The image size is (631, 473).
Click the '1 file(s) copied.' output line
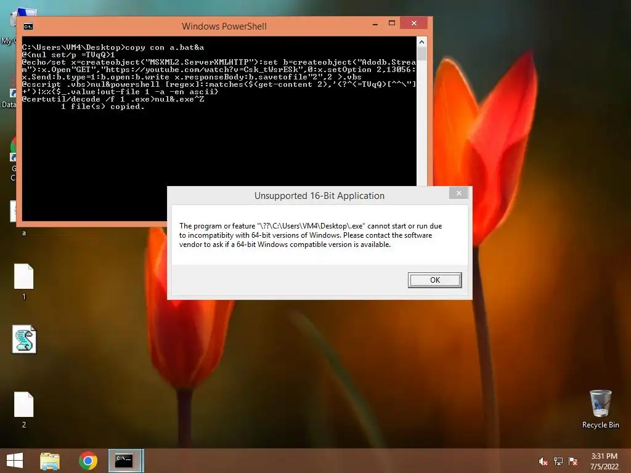pyautogui.click(x=103, y=107)
